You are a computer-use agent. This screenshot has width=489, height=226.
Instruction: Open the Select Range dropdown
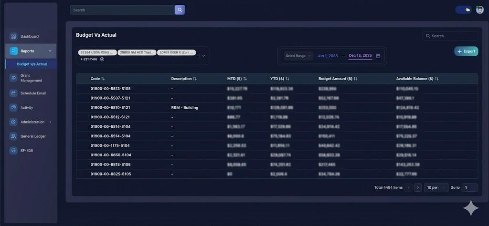coord(298,56)
